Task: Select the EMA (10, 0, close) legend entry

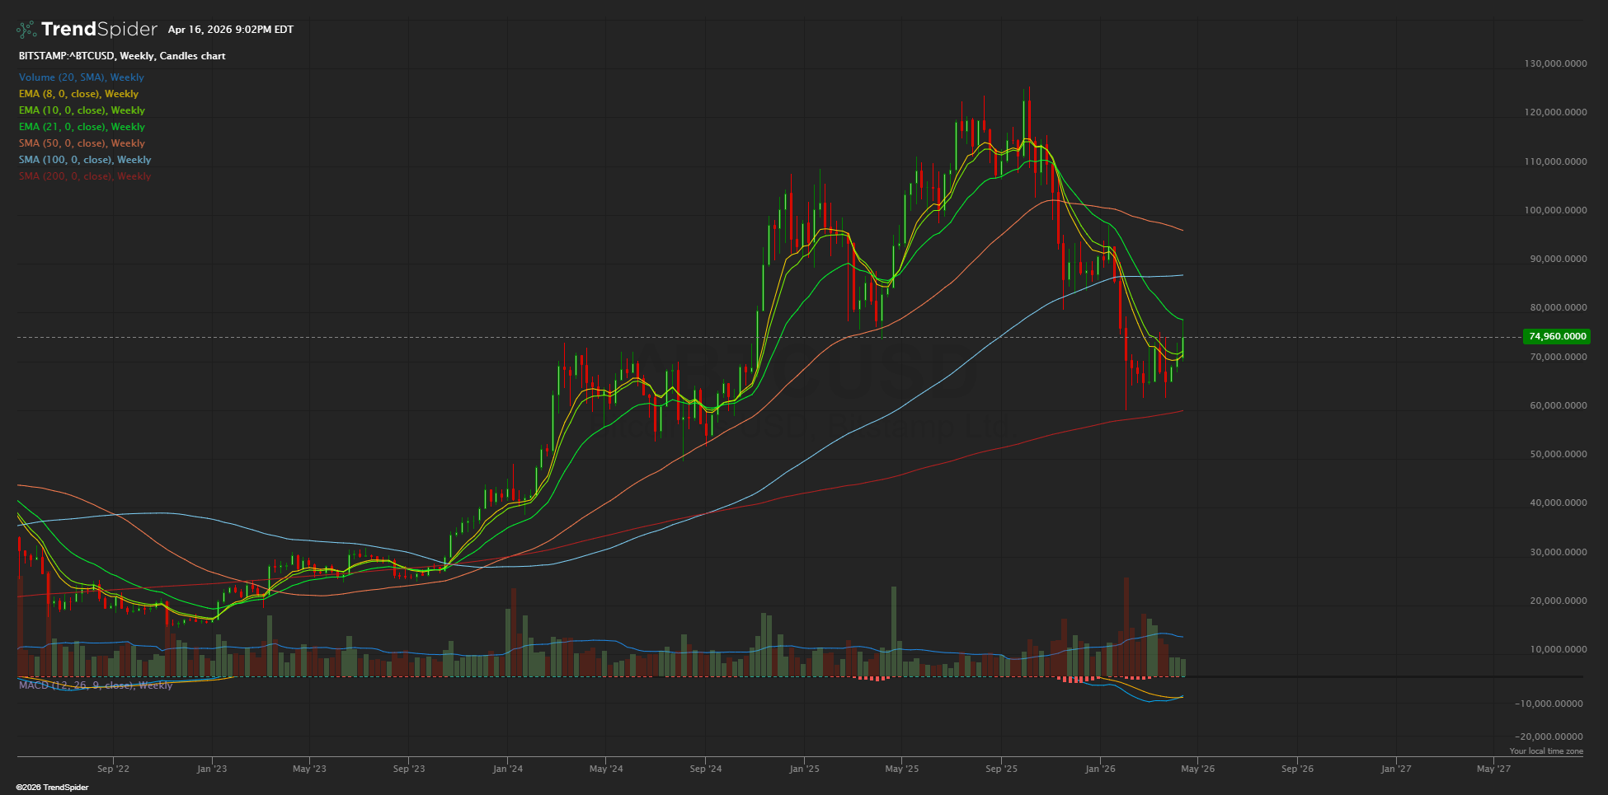Action: [x=82, y=110]
